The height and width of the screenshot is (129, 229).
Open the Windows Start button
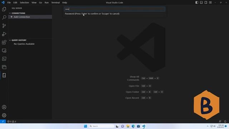(x=86, y=126)
